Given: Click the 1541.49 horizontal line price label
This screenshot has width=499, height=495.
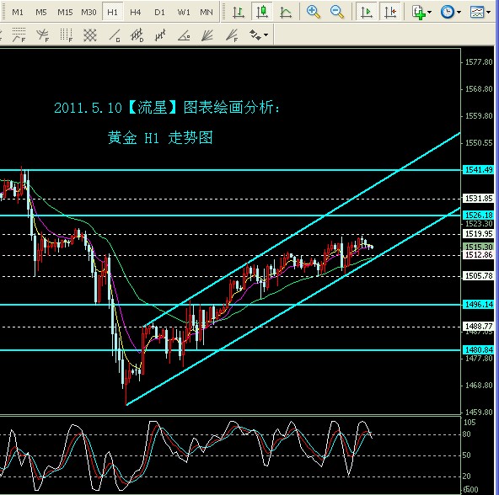Looking at the screenshot, I should click(x=478, y=169).
